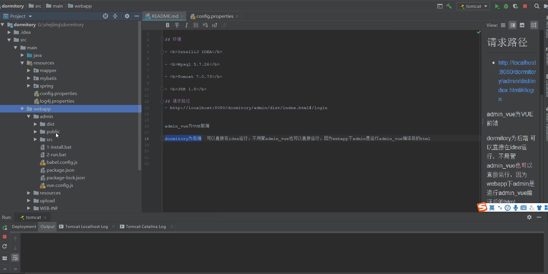Expand the dist folder
Screen dimensions: 548x274
click(x=35, y=124)
